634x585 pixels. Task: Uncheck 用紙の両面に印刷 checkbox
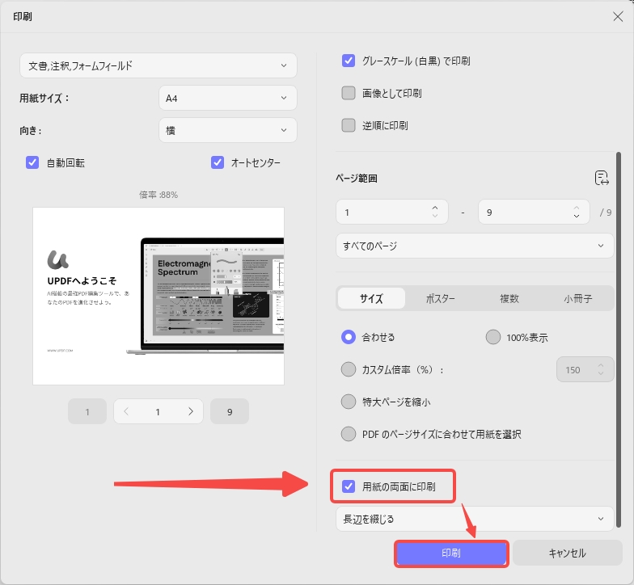348,486
